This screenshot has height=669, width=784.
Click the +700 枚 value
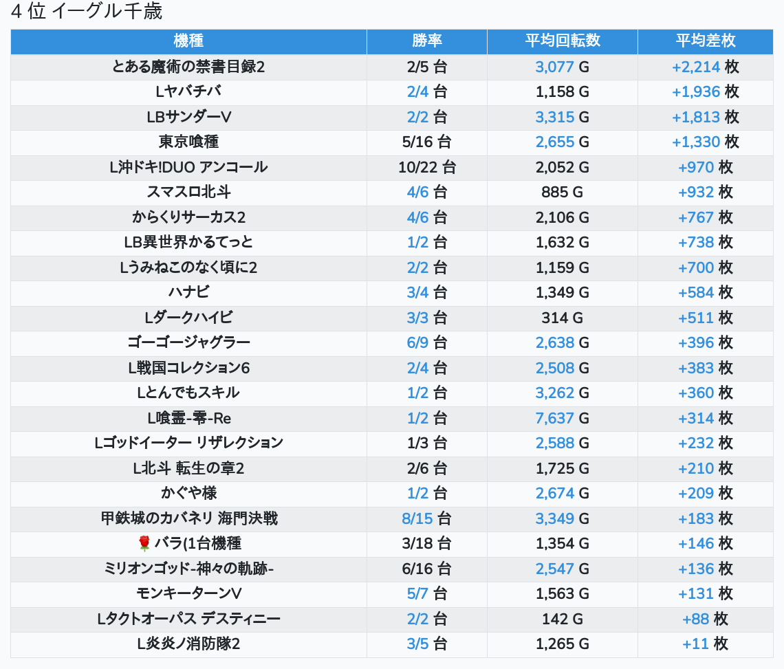tap(706, 267)
